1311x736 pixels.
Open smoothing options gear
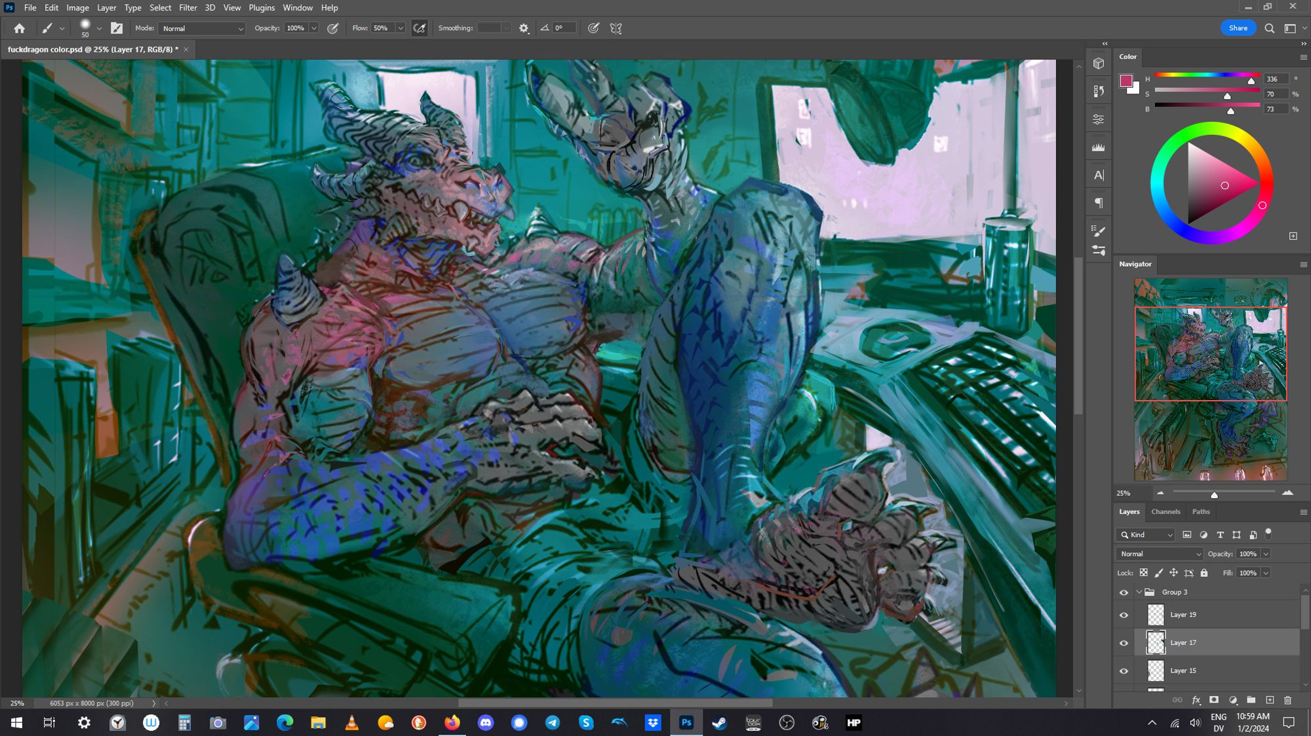tap(524, 28)
